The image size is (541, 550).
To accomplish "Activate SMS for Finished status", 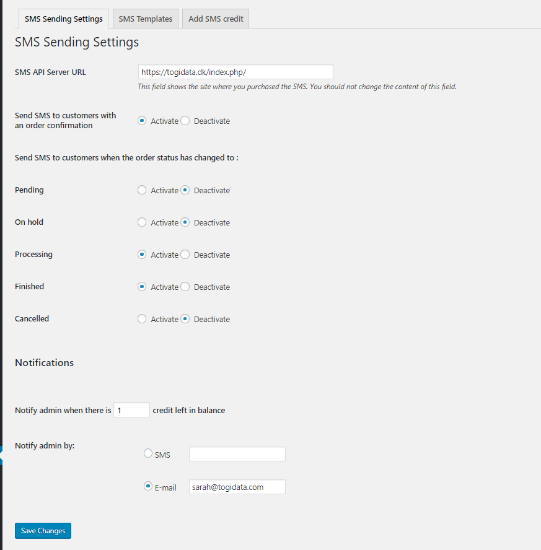I will click(x=142, y=287).
